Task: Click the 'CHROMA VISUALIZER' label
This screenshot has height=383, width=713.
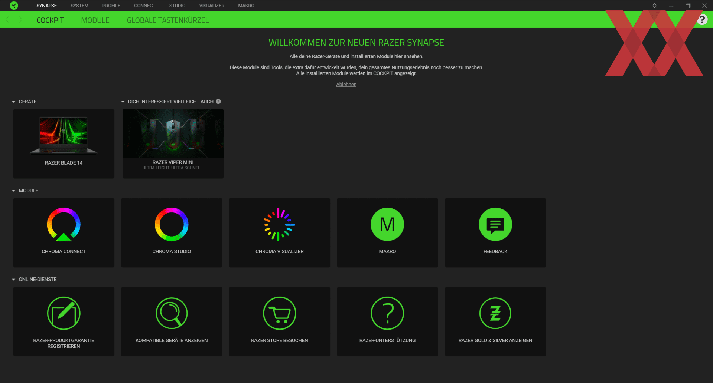Action: tap(279, 251)
